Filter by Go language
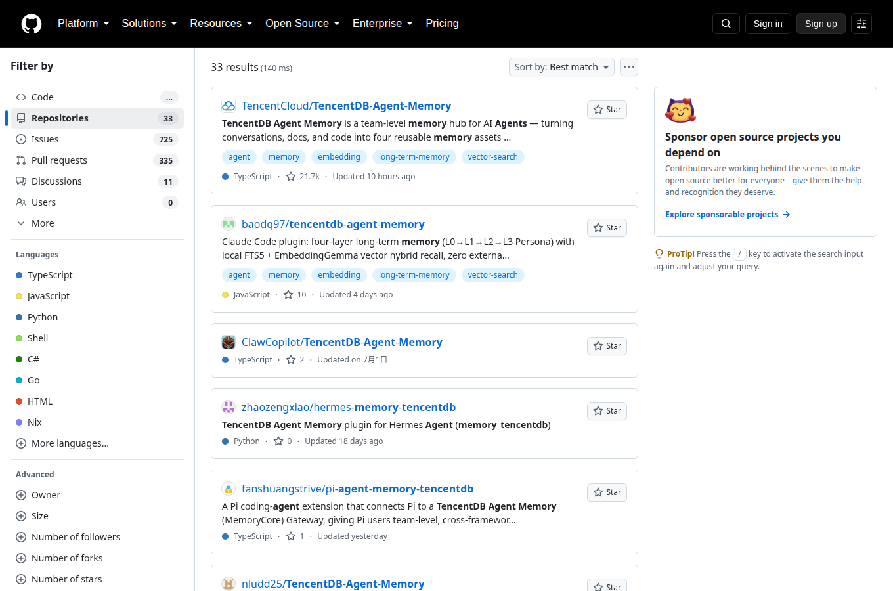 (97, 380)
